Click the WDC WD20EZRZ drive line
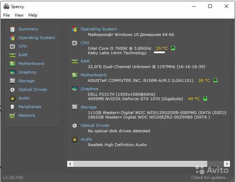 click(x=149, y=117)
